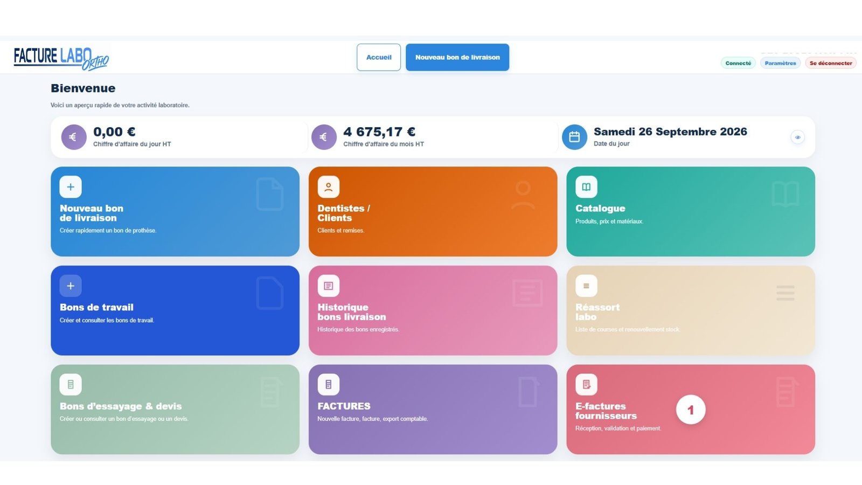Open the Historique bons livraison card title

coord(352,312)
